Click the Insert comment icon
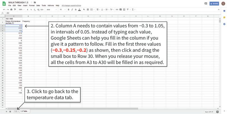The image size is (227, 114). [120, 10]
